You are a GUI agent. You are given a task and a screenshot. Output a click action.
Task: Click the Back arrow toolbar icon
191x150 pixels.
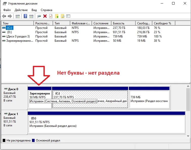click(4, 16)
